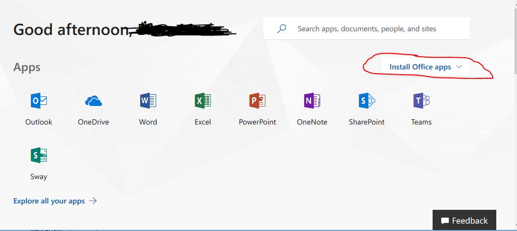Open the Sway app icon
This screenshot has width=517, height=231.
coord(39,155)
